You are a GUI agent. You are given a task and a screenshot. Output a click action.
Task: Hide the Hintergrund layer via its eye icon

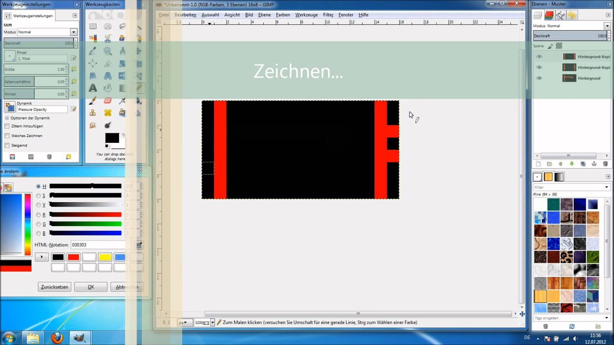pos(539,78)
